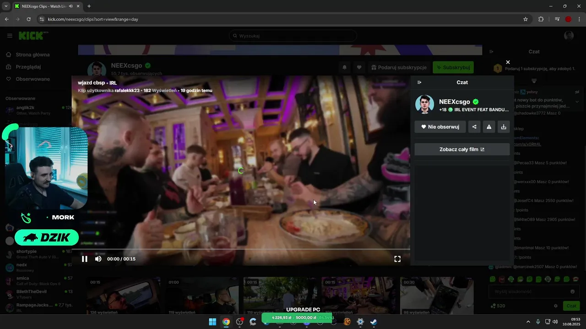
Task: Open the StreamElements link in chat
Action: pyautogui.click(x=527, y=144)
